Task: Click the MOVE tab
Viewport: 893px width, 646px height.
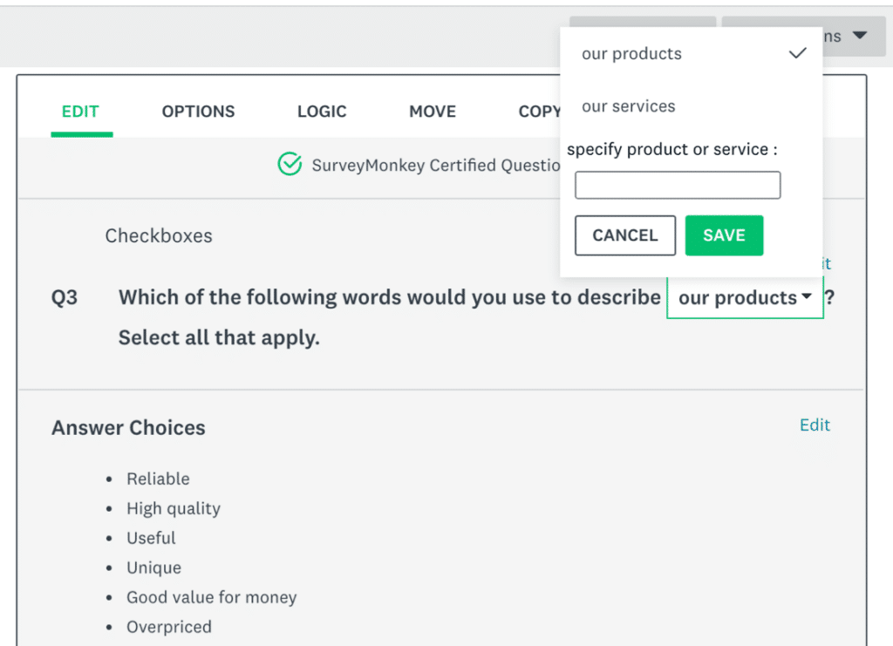Action: [x=433, y=111]
